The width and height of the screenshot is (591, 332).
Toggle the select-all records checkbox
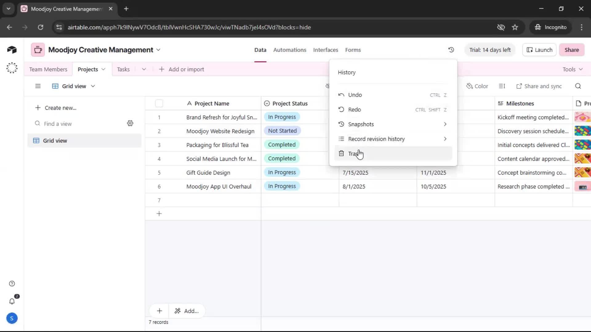pos(159,103)
